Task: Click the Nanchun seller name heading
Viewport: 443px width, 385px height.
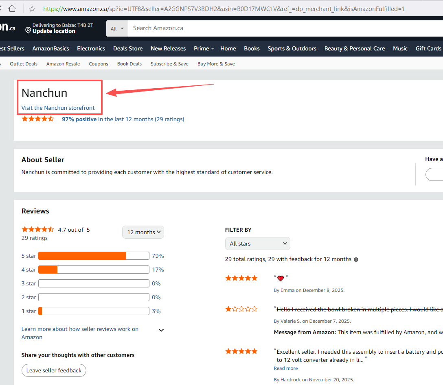Action: click(44, 93)
